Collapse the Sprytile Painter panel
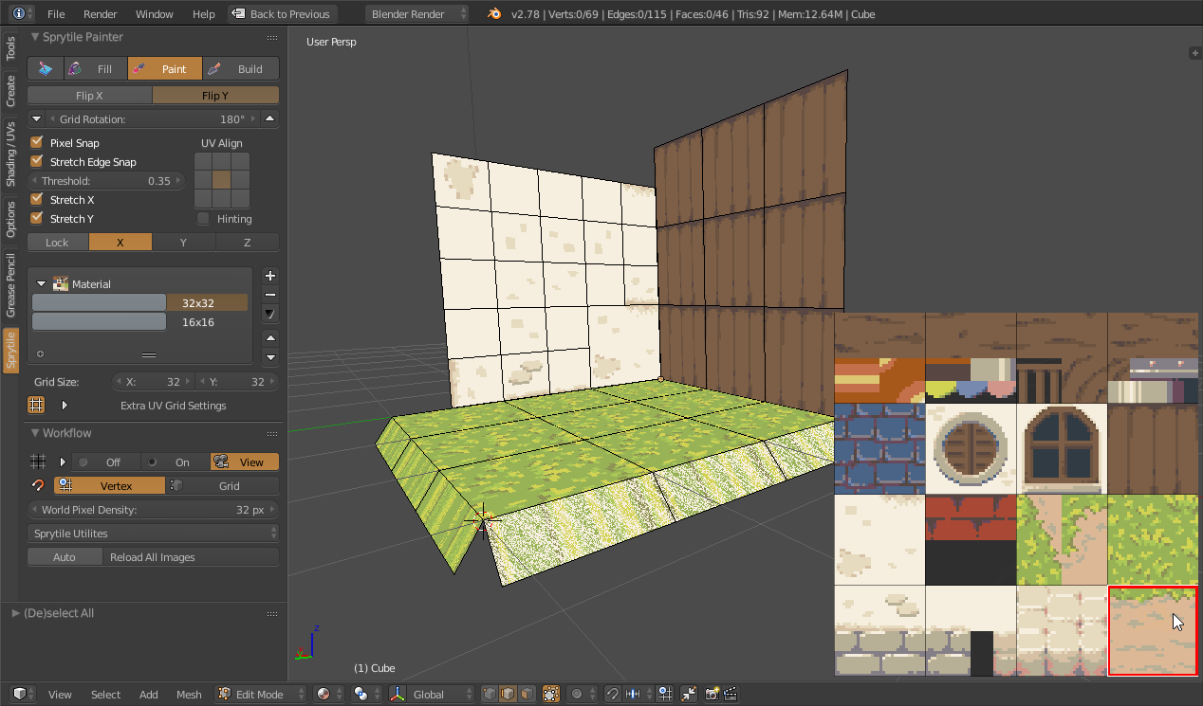Screen dimensions: 1203x706 pyautogui.click(x=35, y=37)
